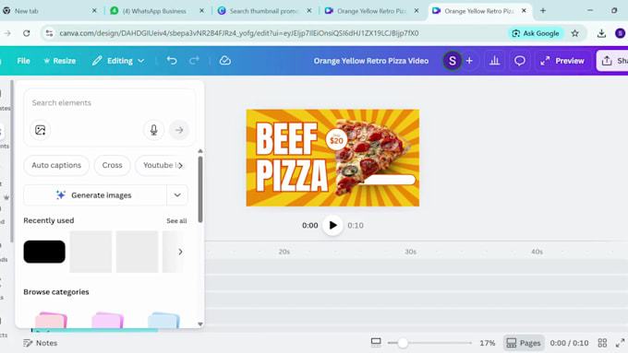Redo the last action
Image resolution: width=628 pixels, height=353 pixels.
click(194, 61)
